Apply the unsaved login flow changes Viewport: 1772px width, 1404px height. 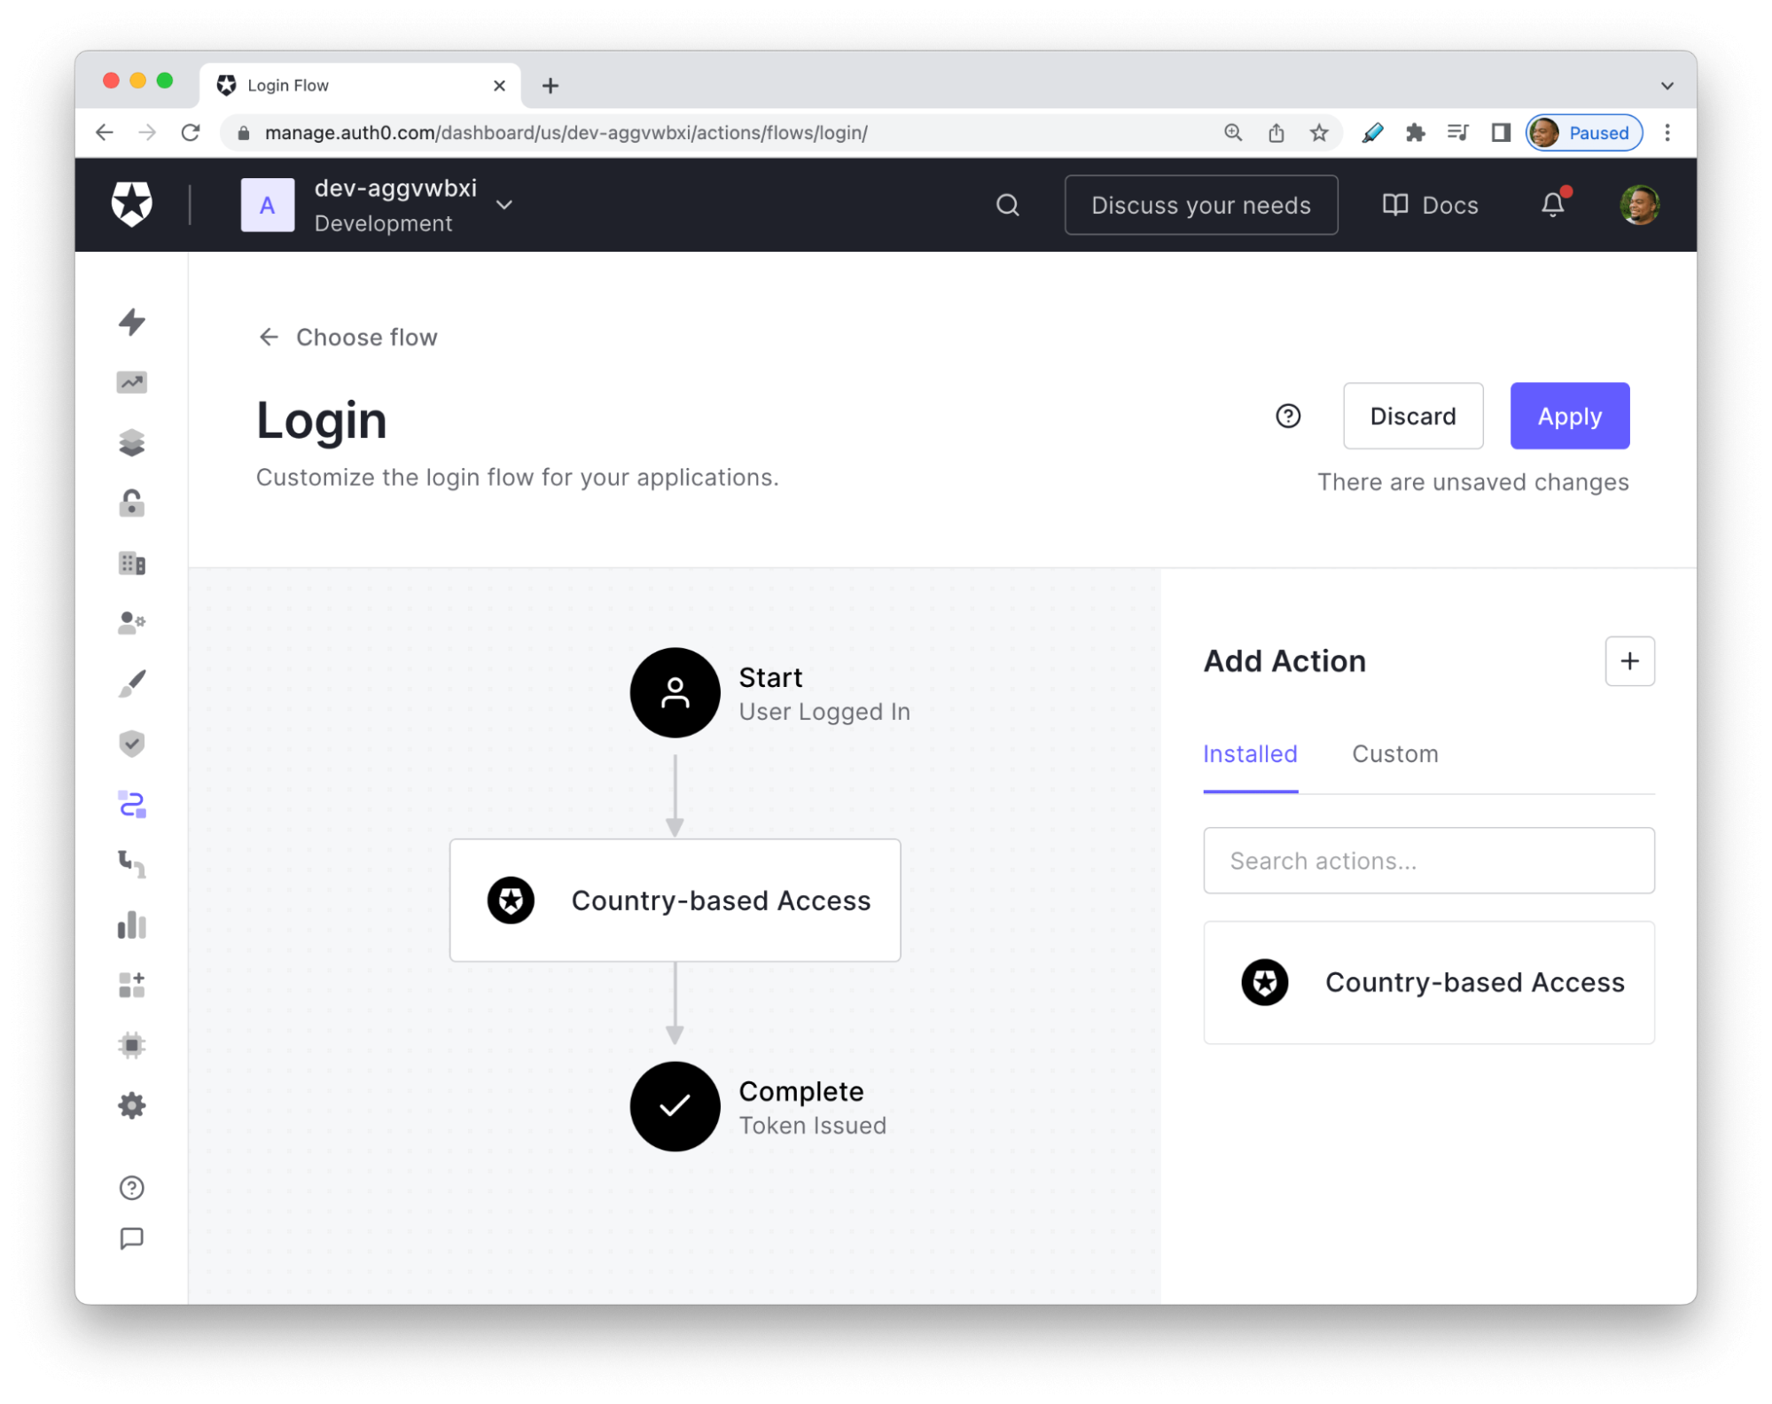(x=1571, y=416)
